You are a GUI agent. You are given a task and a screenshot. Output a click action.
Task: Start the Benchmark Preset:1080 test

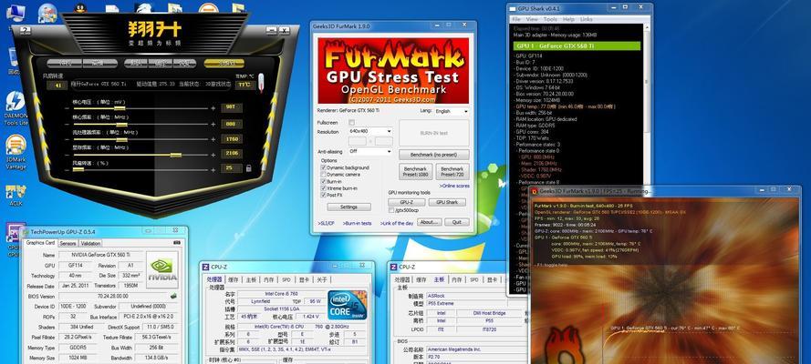pos(415,172)
